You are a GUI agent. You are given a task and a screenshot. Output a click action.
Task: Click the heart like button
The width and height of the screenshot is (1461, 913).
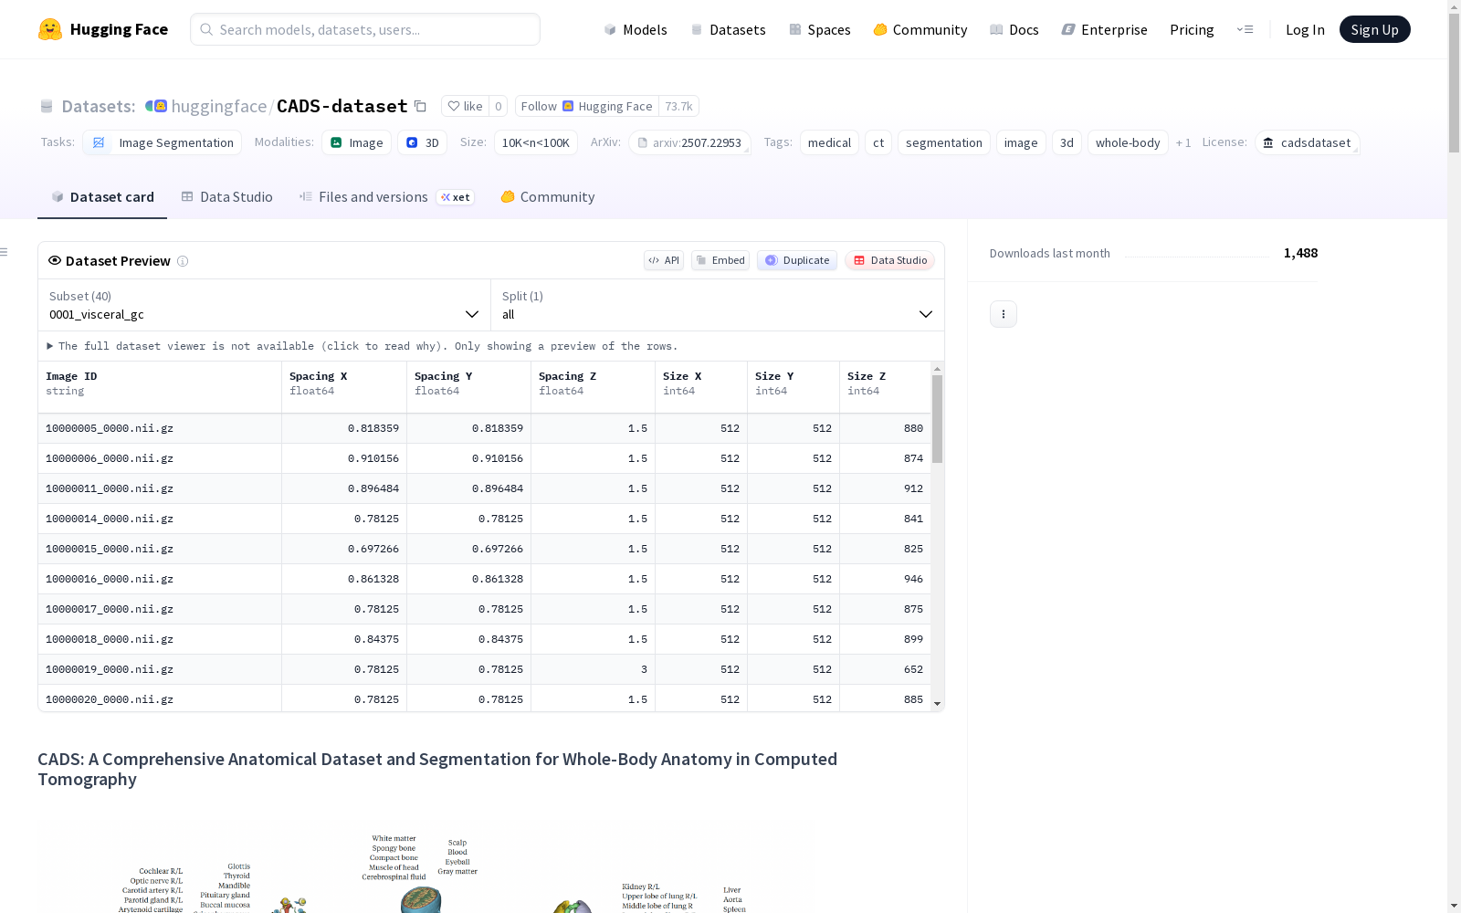[x=466, y=106]
